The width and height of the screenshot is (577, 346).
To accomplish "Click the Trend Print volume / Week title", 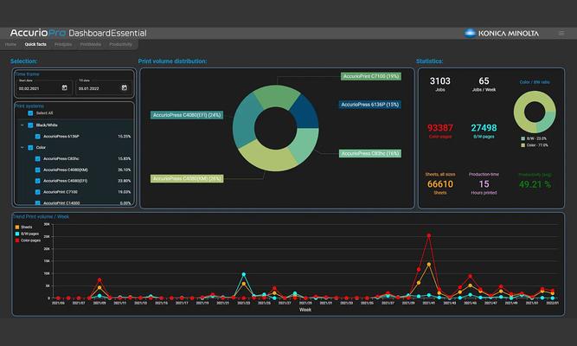I will coord(42,216).
